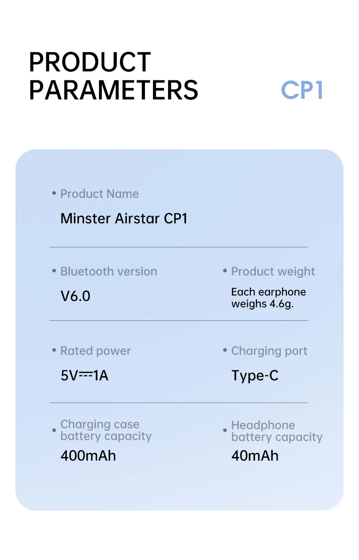Click the 400mAh value

[x=88, y=456]
